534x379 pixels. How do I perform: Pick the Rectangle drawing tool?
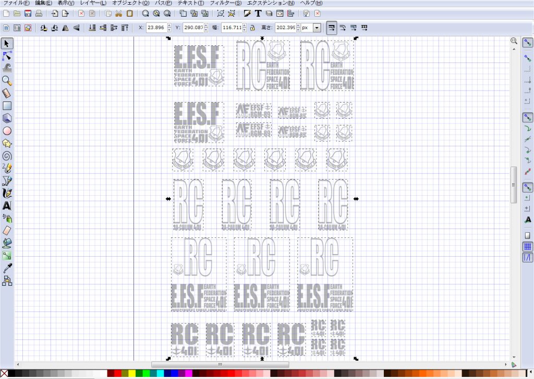[7, 106]
